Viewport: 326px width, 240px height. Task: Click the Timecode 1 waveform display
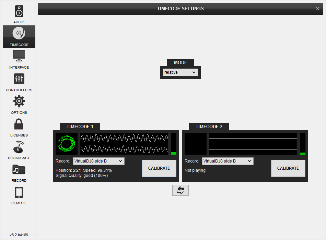[124, 144]
